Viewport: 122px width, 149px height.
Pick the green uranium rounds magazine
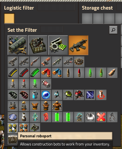[x=35, y=73]
